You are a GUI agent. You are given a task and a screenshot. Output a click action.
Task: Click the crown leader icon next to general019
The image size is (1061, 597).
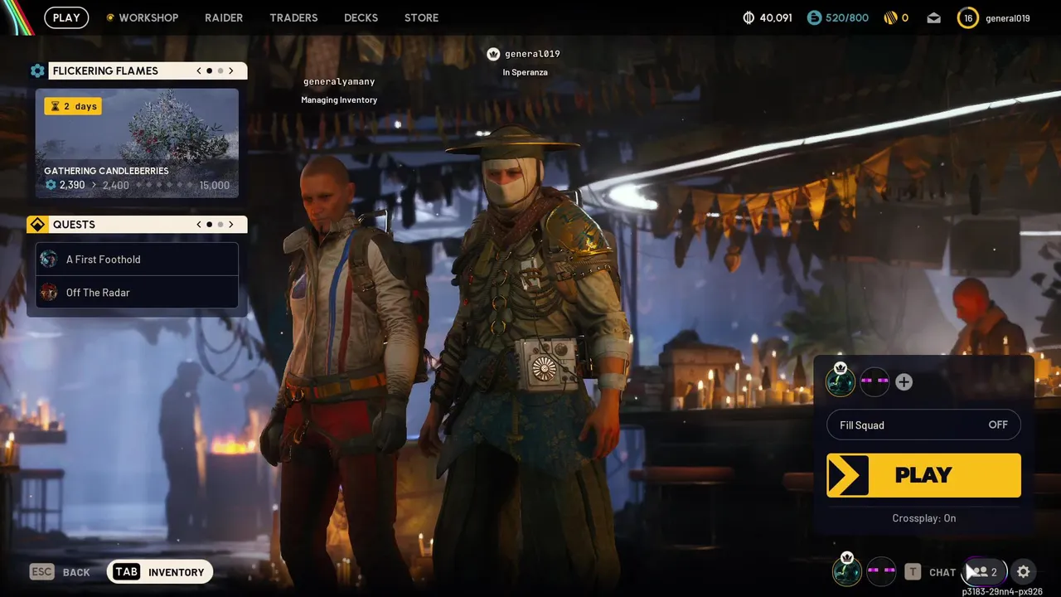coord(493,54)
